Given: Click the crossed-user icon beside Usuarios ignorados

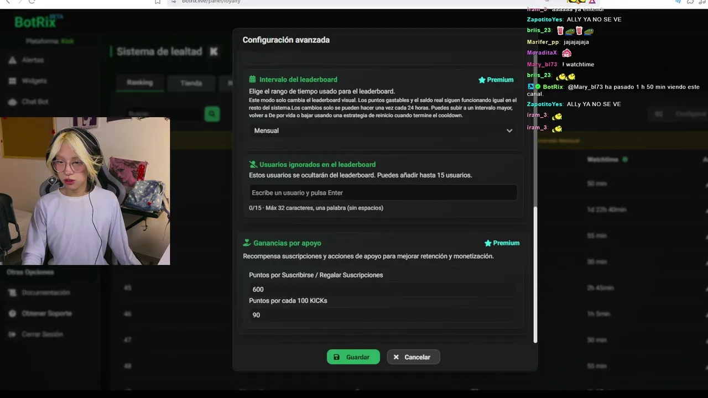Looking at the screenshot, I should tap(253, 165).
